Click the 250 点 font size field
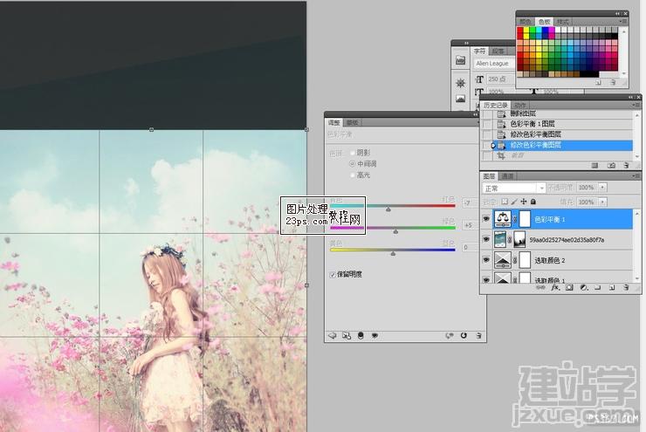The image size is (646, 432). (x=499, y=79)
